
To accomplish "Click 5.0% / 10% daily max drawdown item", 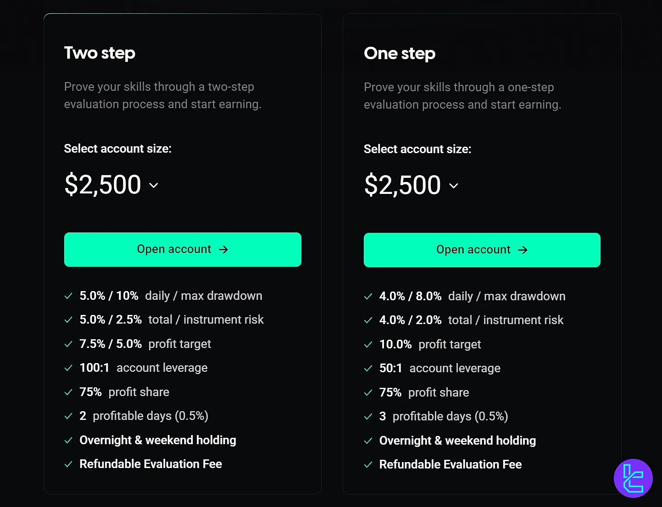I will pos(171,296).
